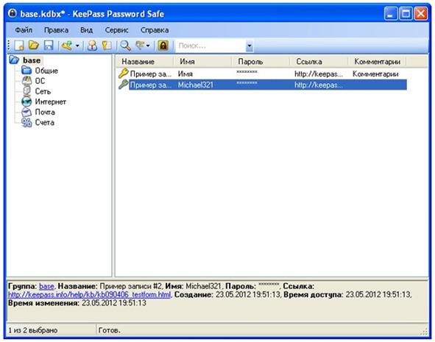The width and height of the screenshot is (435, 342).
Task: Click the Почта envelope icon
Action: click(26, 112)
